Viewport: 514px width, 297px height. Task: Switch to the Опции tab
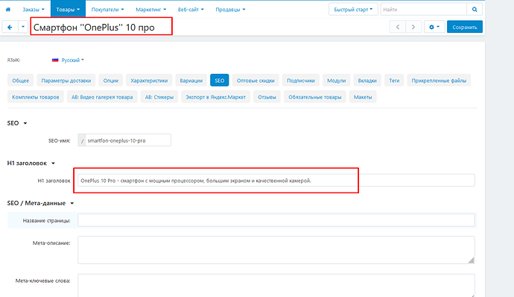pyautogui.click(x=111, y=81)
